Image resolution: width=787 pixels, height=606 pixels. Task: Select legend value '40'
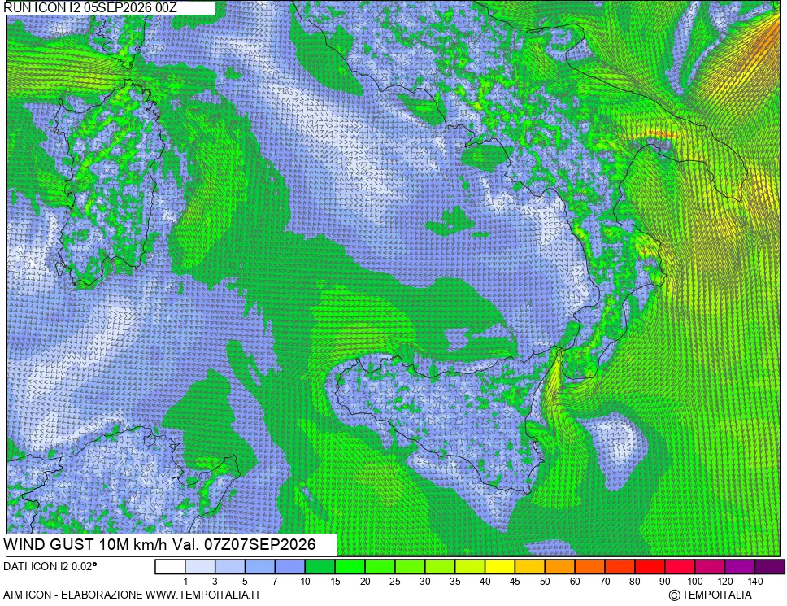[x=485, y=582]
